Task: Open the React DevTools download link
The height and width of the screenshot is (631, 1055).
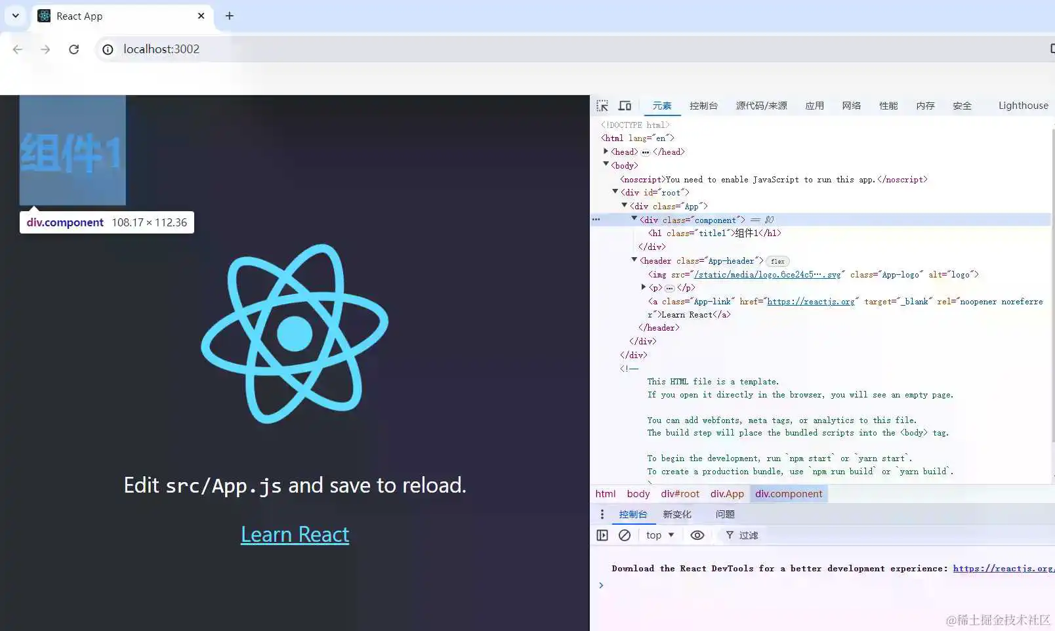Action: 1003,569
